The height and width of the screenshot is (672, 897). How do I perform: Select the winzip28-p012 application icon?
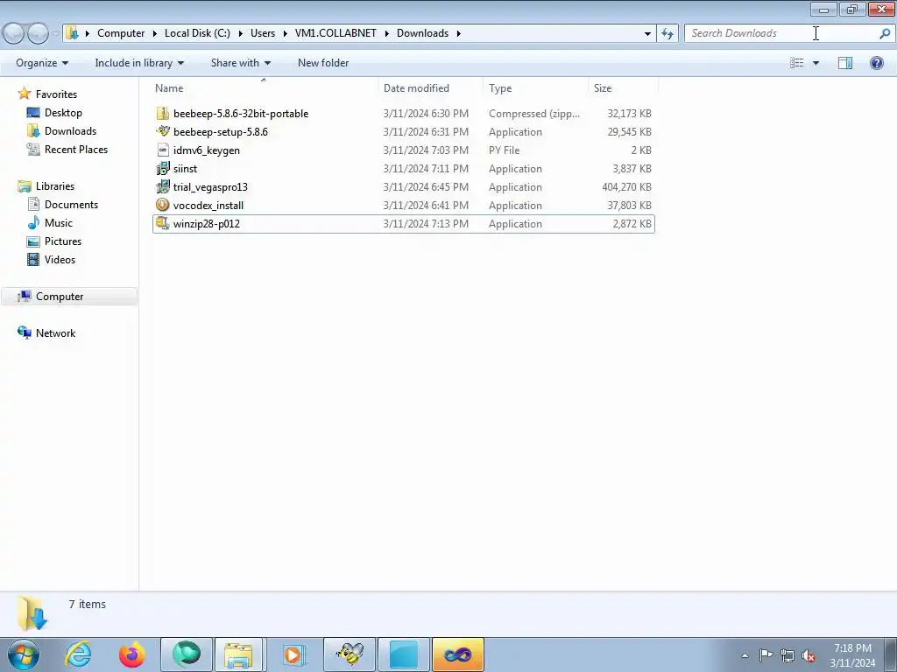163,223
